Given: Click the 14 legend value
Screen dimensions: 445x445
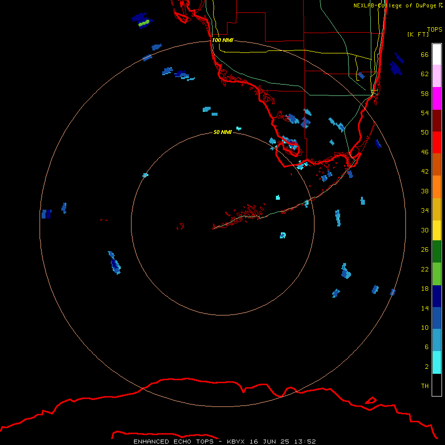Looking at the screenshot, I should 425,308.
